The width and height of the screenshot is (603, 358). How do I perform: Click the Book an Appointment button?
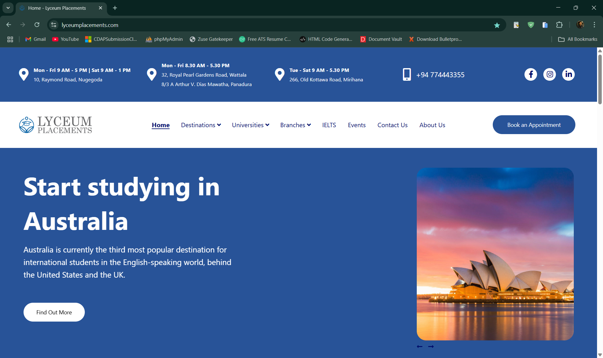click(x=534, y=125)
